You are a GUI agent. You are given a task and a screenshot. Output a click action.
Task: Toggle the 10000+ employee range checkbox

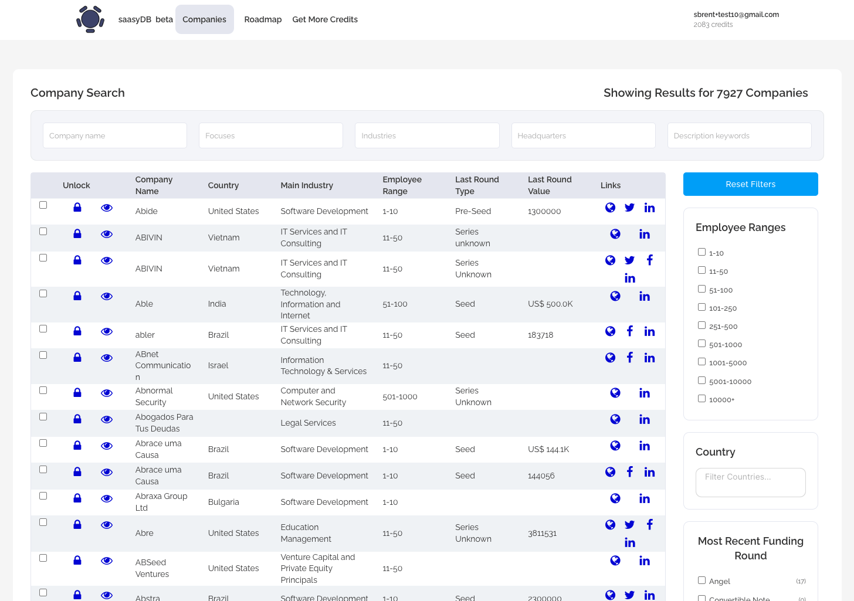point(701,399)
